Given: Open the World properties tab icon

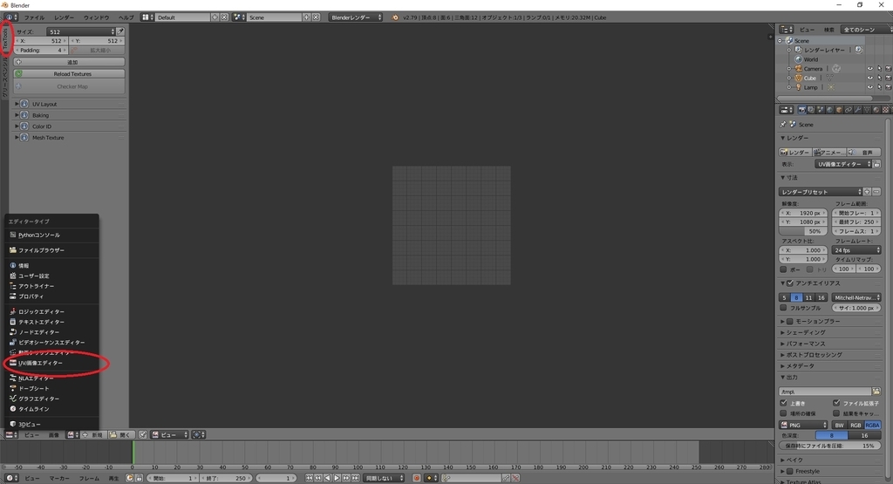Looking at the screenshot, I should click(830, 110).
